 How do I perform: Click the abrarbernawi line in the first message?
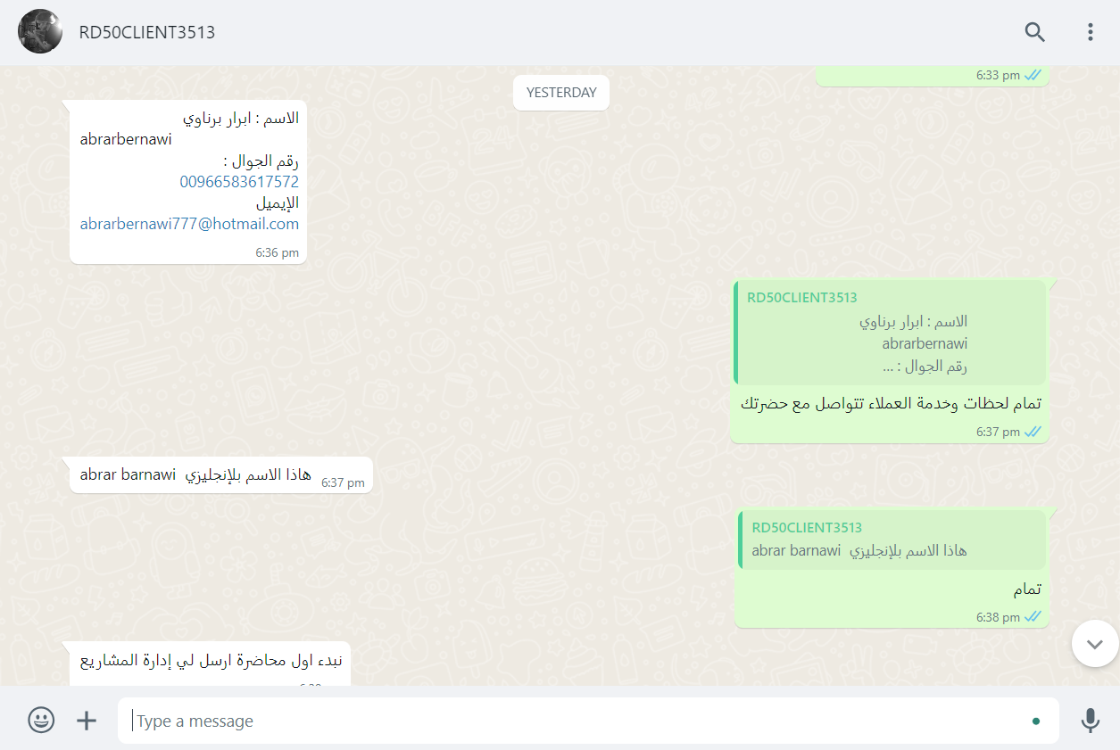pyautogui.click(x=126, y=139)
